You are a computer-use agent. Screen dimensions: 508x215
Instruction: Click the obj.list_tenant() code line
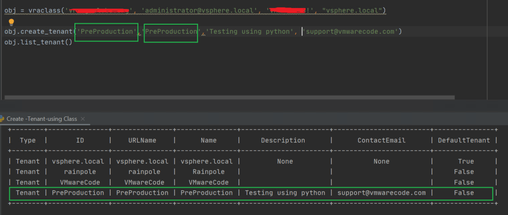[x=38, y=42]
